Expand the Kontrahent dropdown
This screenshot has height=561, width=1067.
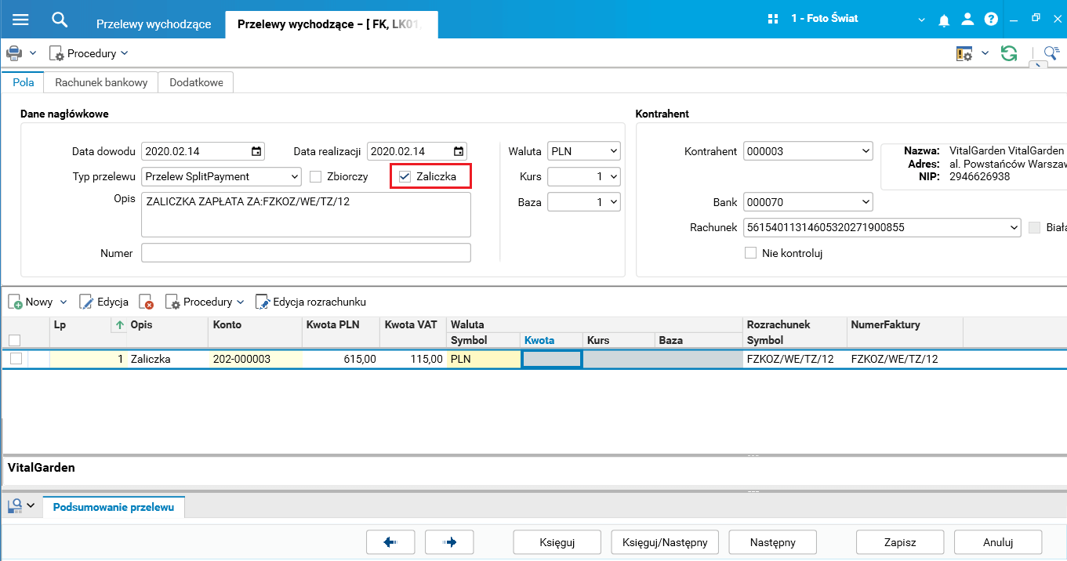pos(866,151)
